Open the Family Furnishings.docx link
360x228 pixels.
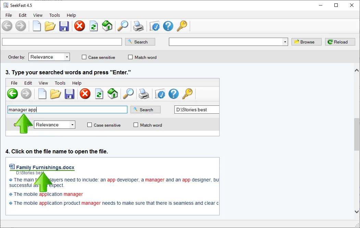click(x=45, y=167)
